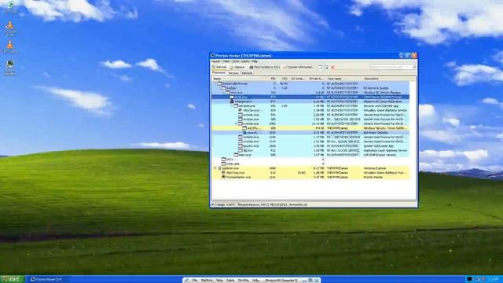Select the alg.exe process row

click(310, 150)
